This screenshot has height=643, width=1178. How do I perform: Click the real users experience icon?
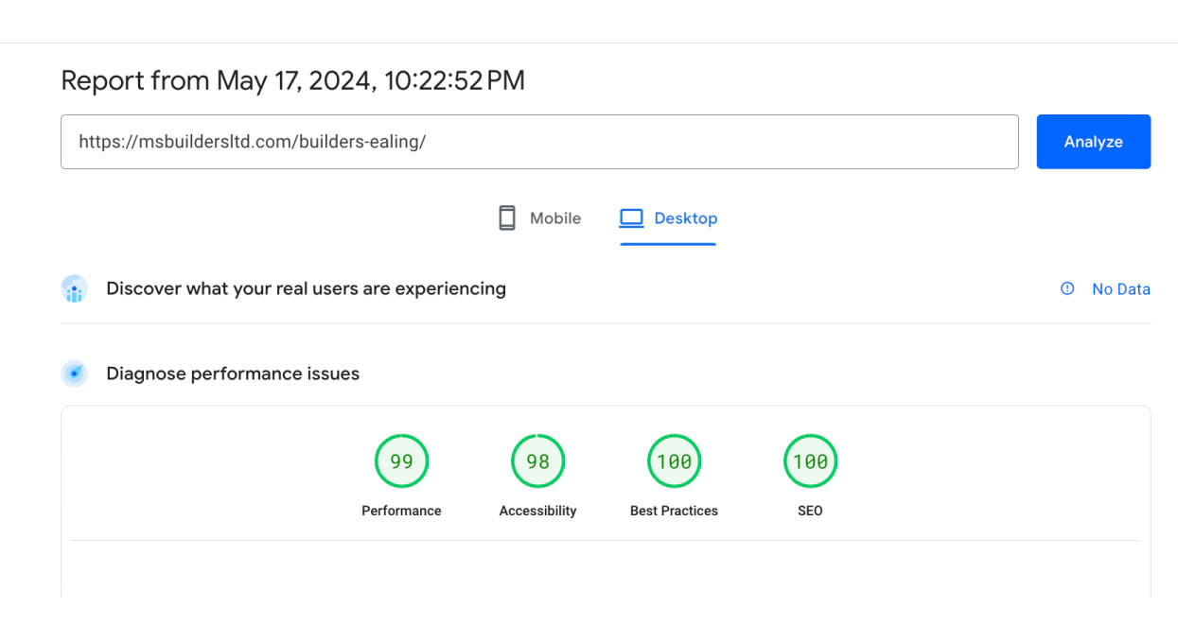pyautogui.click(x=74, y=288)
